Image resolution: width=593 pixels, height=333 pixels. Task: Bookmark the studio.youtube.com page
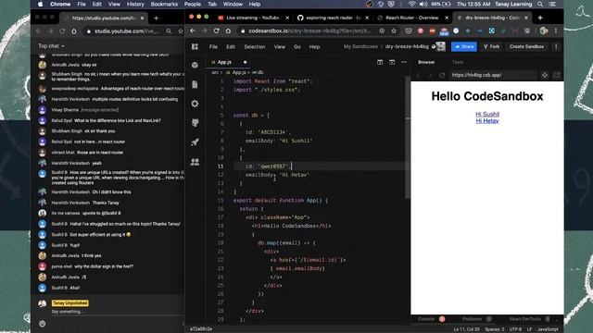(181, 31)
